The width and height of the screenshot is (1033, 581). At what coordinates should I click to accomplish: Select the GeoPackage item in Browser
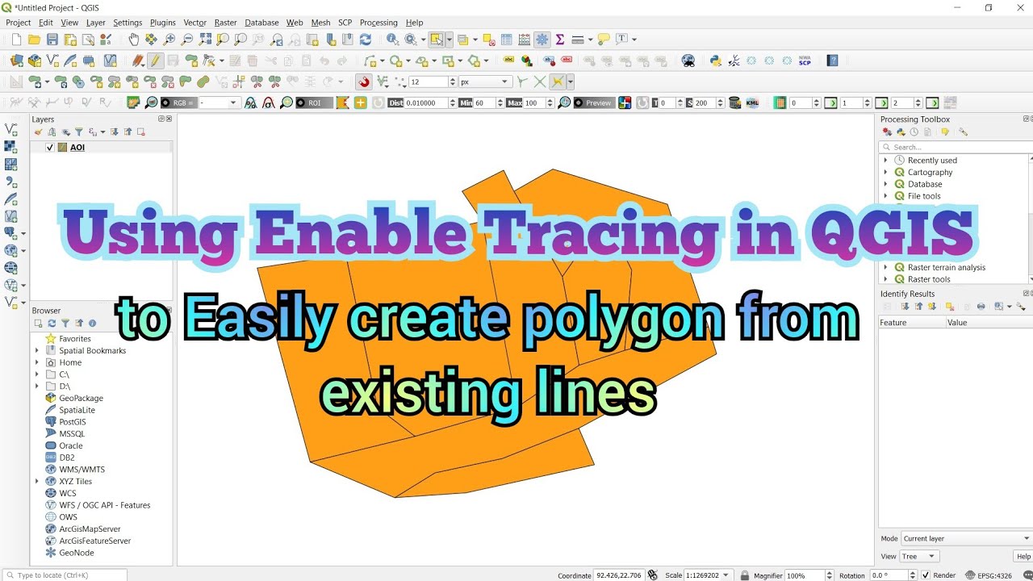click(81, 398)
